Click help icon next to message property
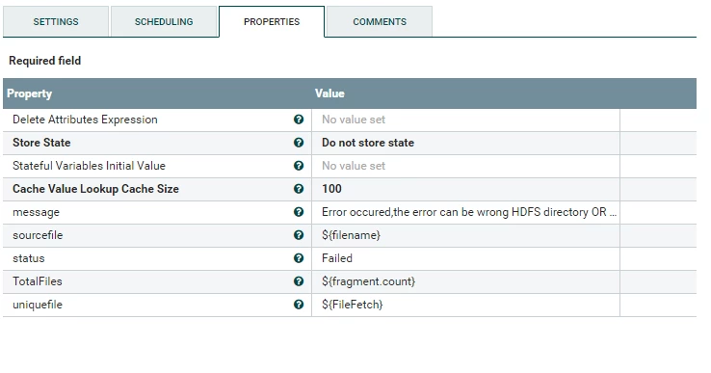The image size is (711, 373). [299, 212]
